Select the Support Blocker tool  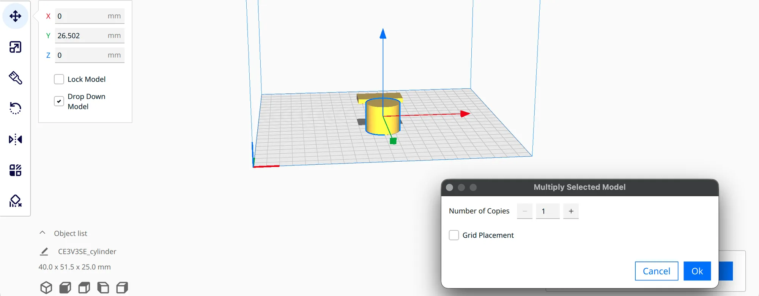[x=15, y=201]
